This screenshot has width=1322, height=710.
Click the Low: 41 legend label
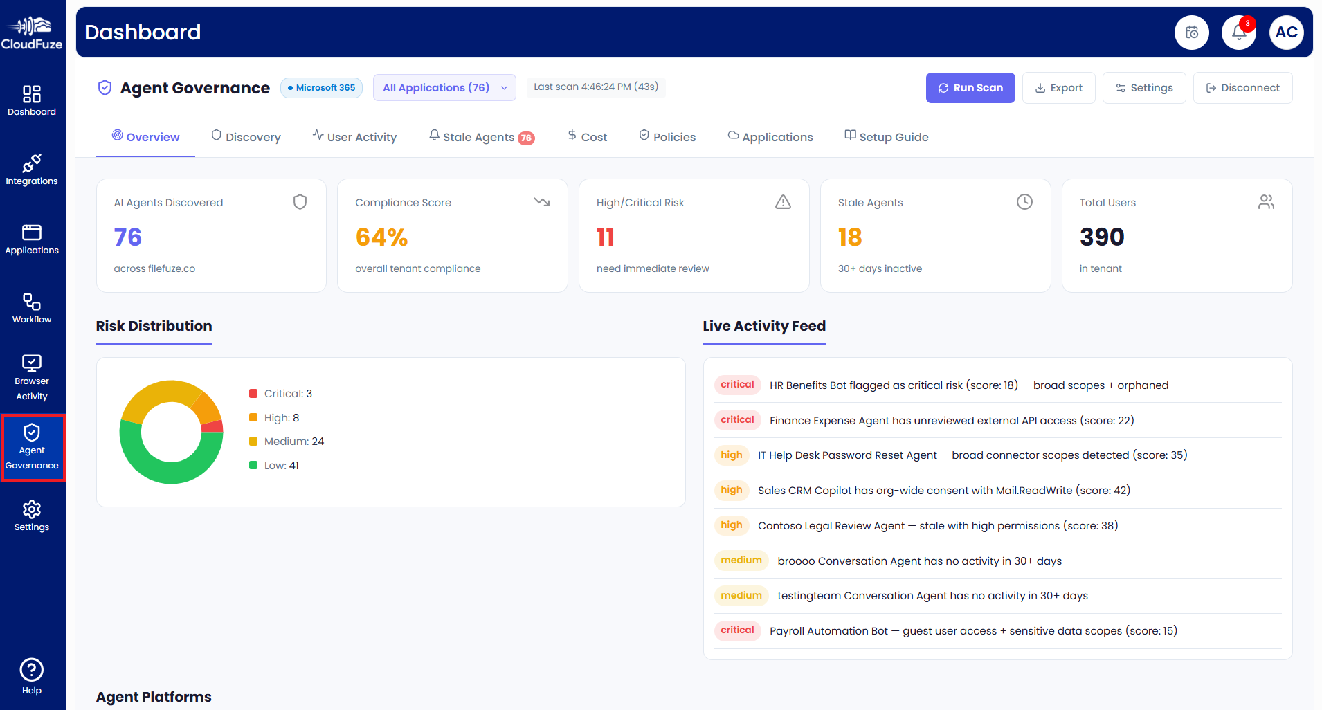pyautogui.click(x=282, y=466)
